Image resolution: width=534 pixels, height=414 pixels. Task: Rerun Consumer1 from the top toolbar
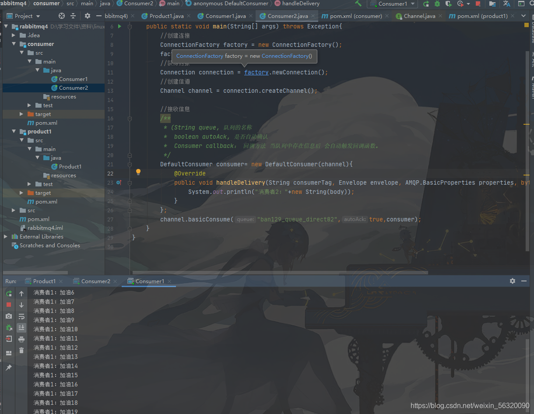426,4
